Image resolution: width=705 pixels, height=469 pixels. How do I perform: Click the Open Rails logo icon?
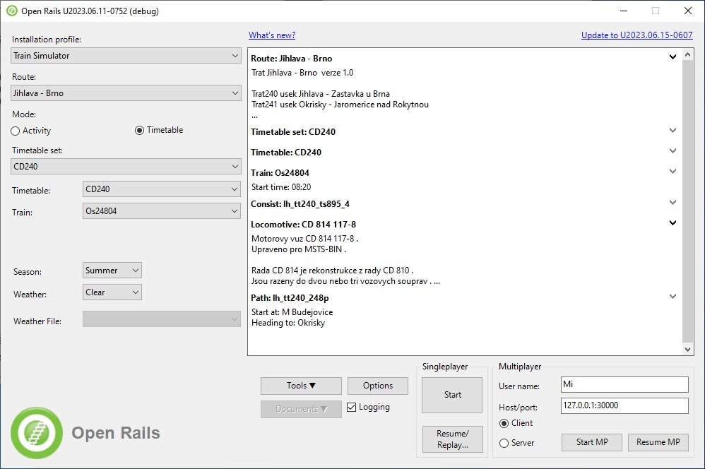click(32, 432)
